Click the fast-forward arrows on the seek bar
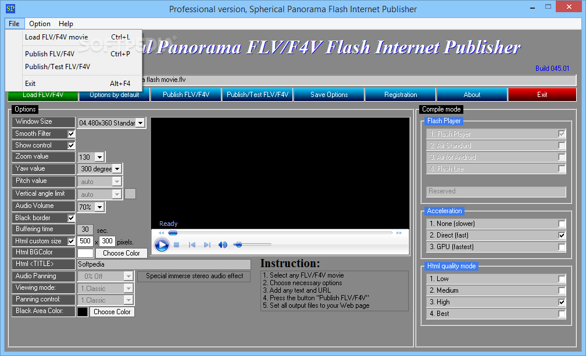 399,233
